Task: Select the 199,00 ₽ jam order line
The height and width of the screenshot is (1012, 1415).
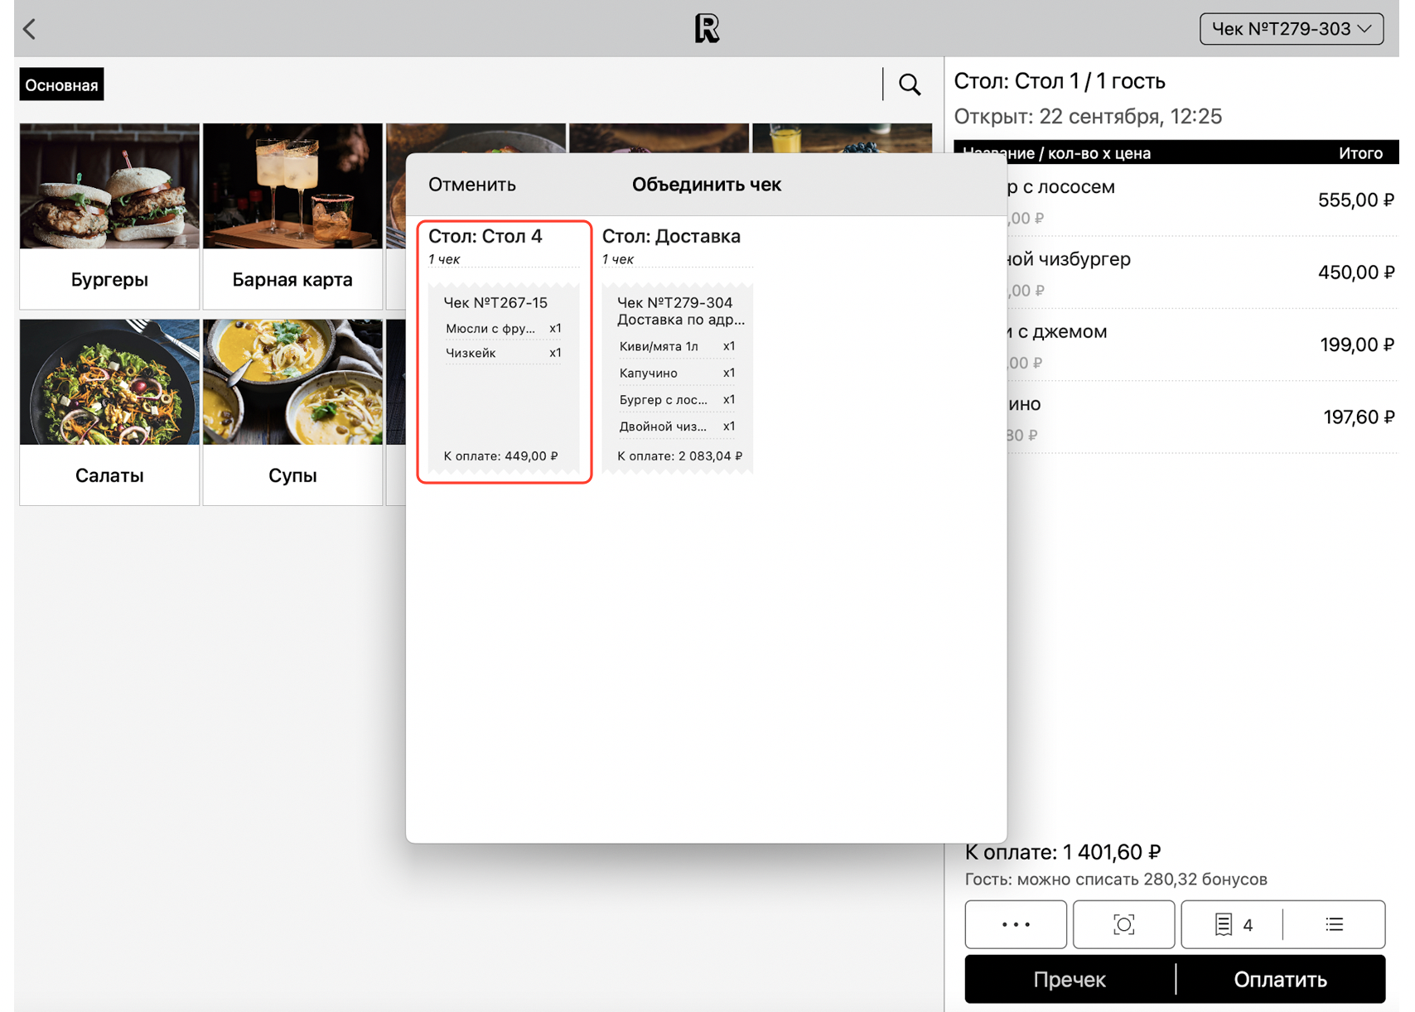Action: tap(1201, 345)
